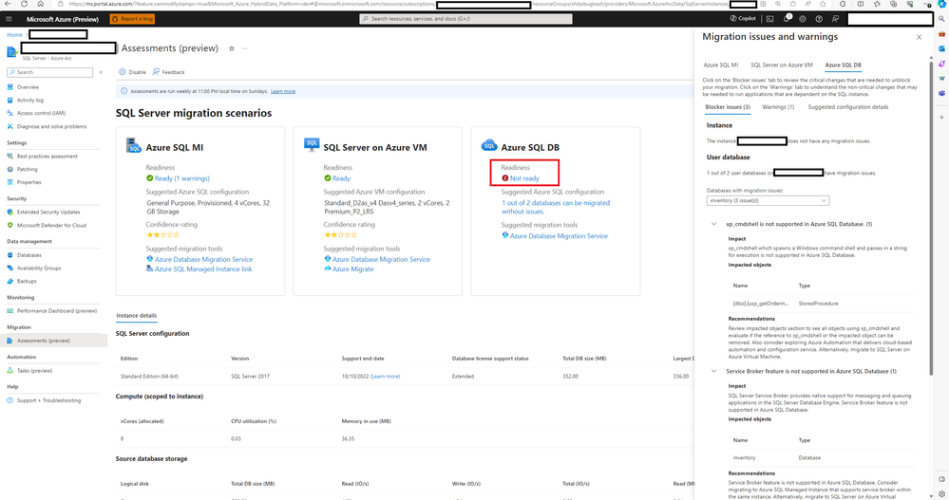Image resolution: width=949 pixels, height=500 pixels.
Task: Collapse the xp_cmdshell not supported issue
Action: pyautogui.click(x=713, y=224)
